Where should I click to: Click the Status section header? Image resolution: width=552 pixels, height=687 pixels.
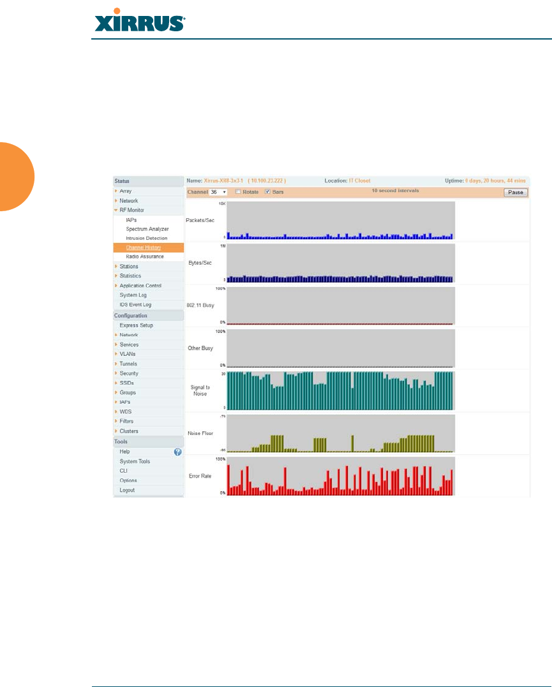click(148, 181)
